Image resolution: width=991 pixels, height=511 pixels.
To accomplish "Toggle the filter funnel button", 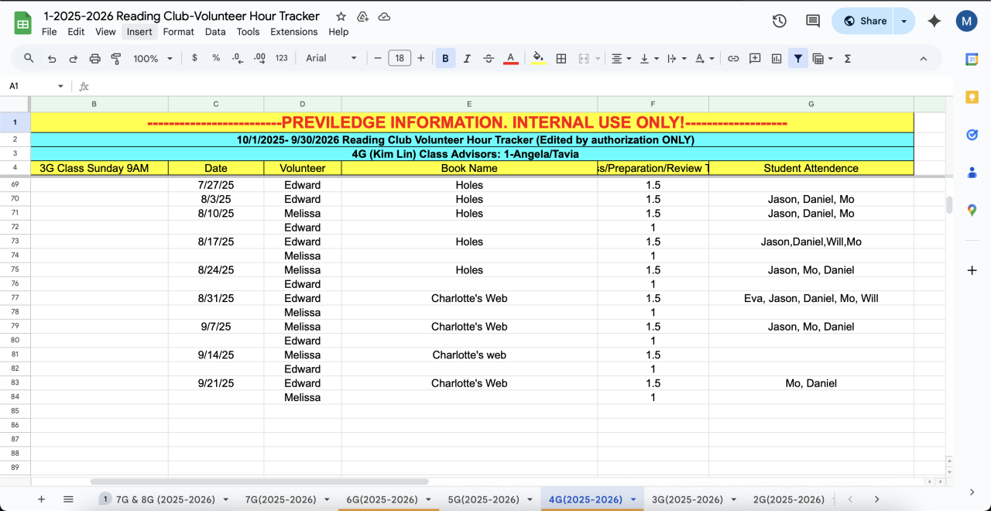I will tap(797, 59).
